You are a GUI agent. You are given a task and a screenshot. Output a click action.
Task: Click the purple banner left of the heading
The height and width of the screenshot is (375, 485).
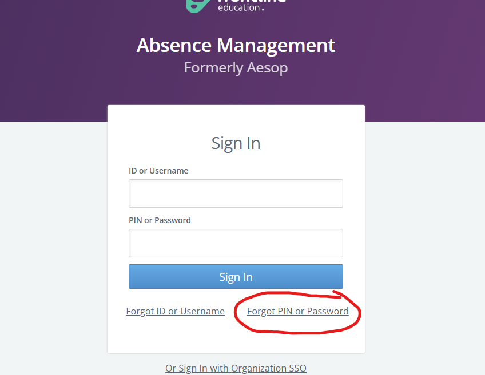click(57, 57)
